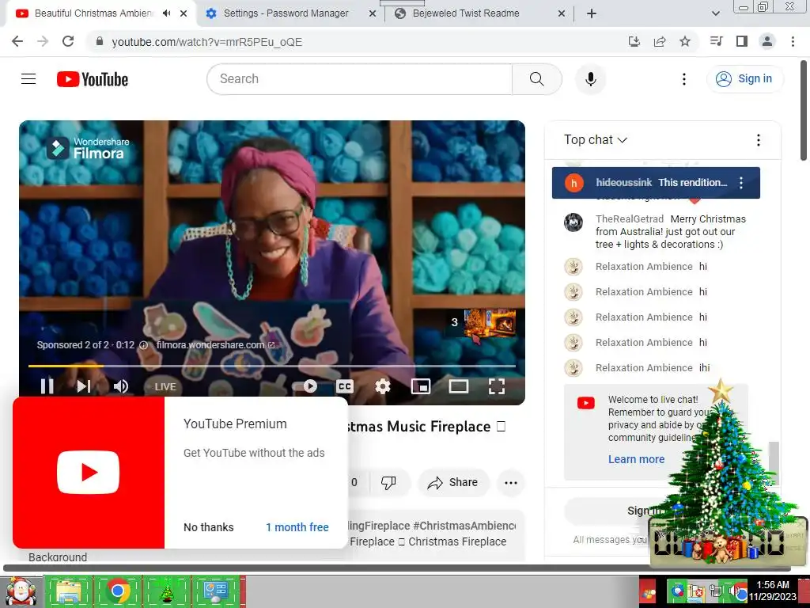Mute the video player volume
Screen dimensions: 810x608
pyautogui.click(x=121, y=386)
